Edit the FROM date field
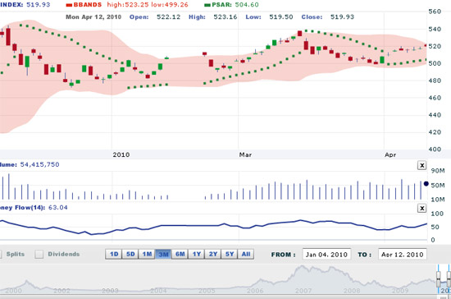 [326, 255]
